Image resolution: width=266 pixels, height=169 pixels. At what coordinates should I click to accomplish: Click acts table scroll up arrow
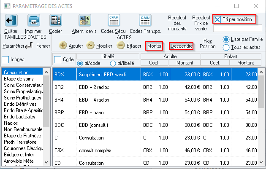coord(261,72)
